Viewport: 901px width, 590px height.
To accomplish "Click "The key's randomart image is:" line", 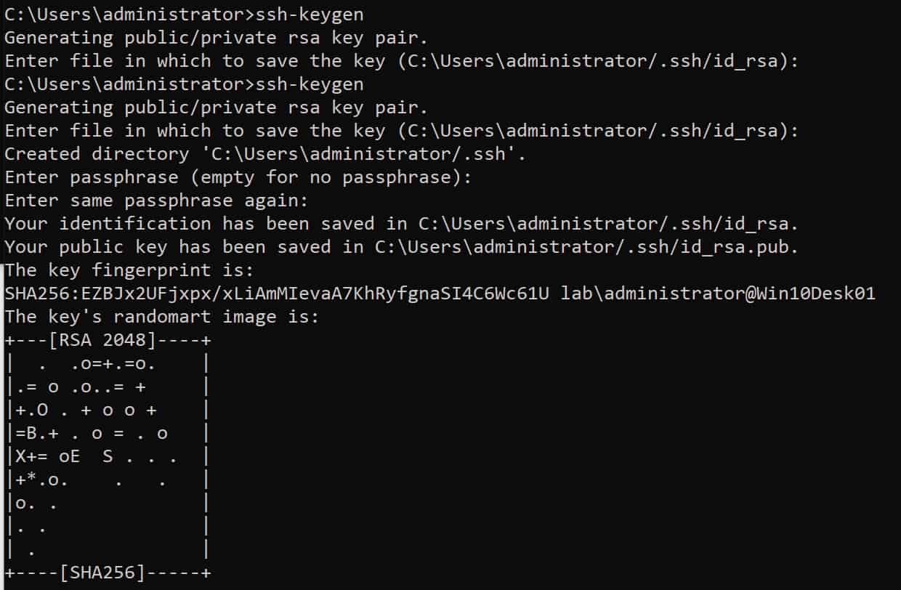I will [161, 317].
